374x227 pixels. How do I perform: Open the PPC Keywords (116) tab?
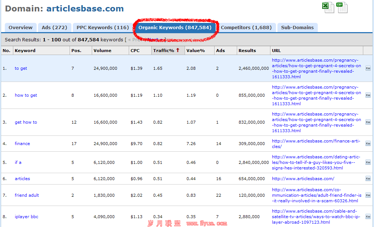(x=102, y=28)
